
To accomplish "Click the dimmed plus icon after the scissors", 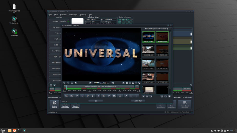I will pos(137,96).
